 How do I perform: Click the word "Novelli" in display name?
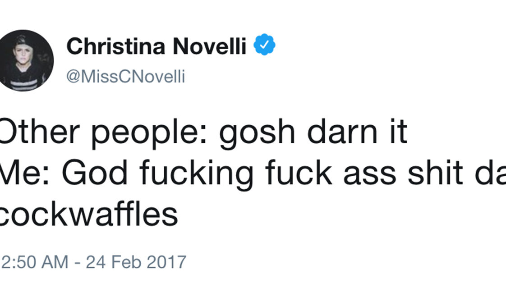click(209, 46)
